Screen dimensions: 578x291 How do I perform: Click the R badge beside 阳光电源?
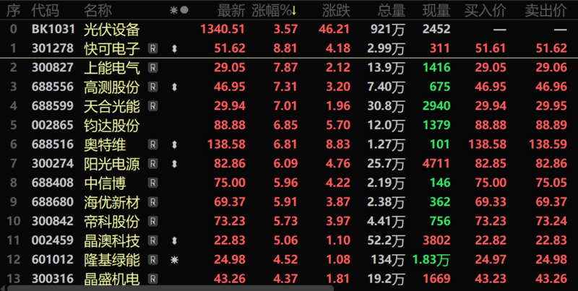[x=153, y=163]
